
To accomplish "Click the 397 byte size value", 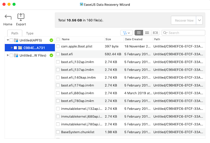I will (112, 46).
